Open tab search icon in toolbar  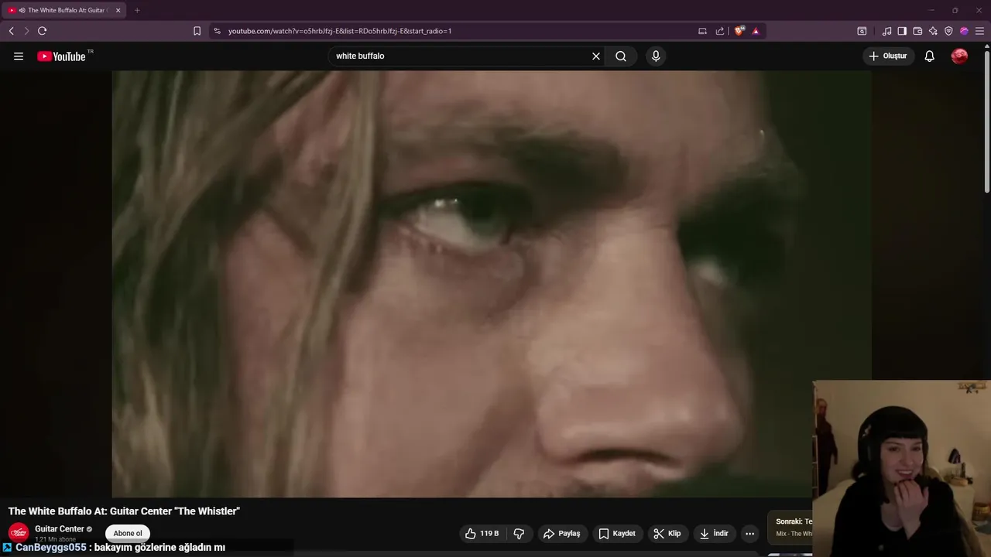click(x=862, y=31)
